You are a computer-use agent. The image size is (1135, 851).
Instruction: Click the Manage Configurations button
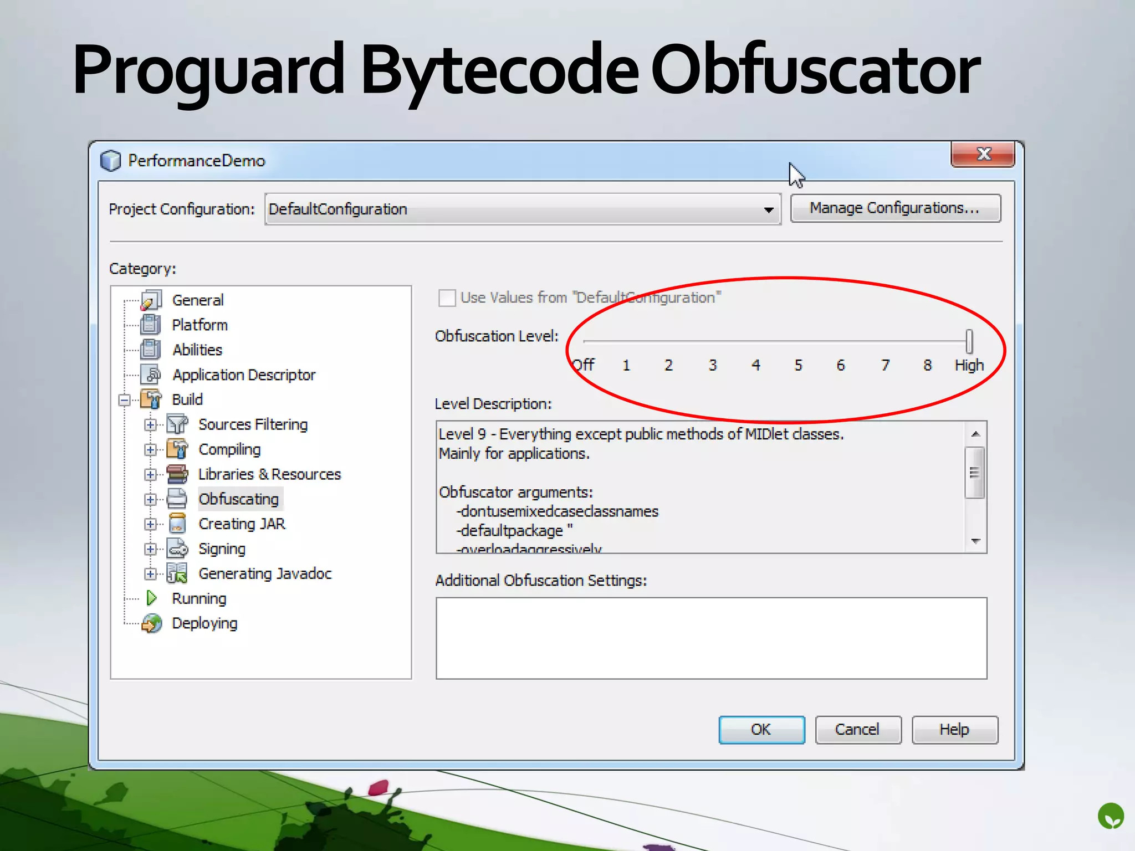point(895,208)
